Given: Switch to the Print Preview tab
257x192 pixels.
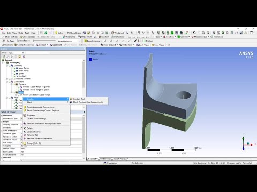Looking at the screenshot, I should coord(105,159).
